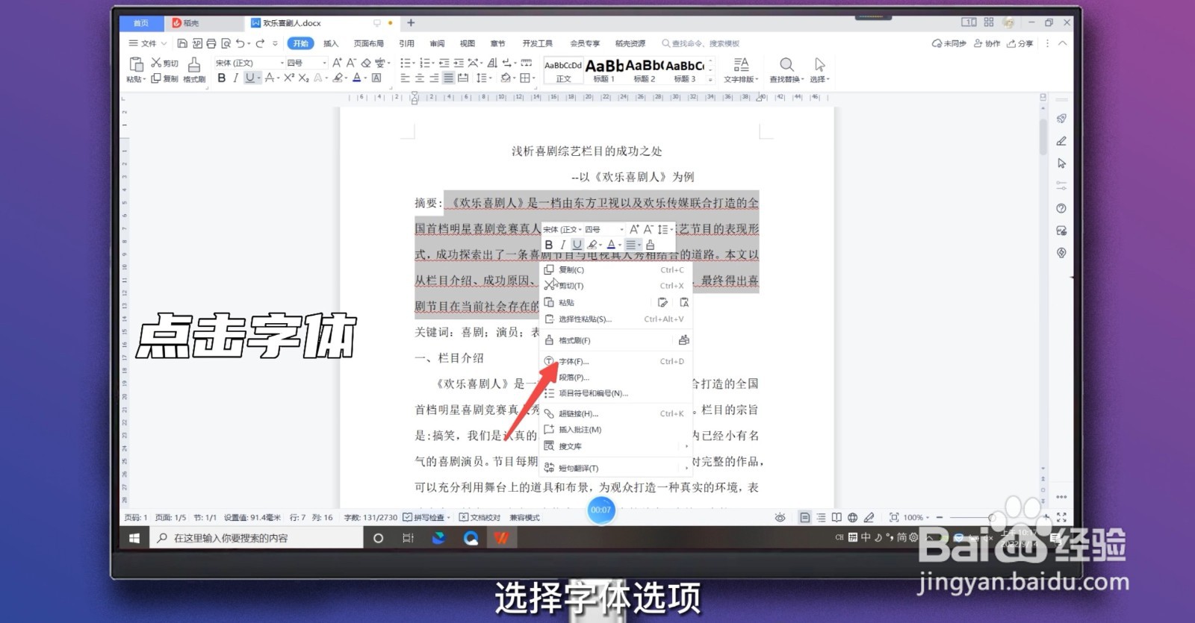Image resolution: width=1195 pixels, height=623 pixels.
Task: Choose 复制(C) from context menu
Action: 615,270
